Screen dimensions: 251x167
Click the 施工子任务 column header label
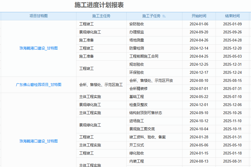pyautogui.click(x=151, y=16)
